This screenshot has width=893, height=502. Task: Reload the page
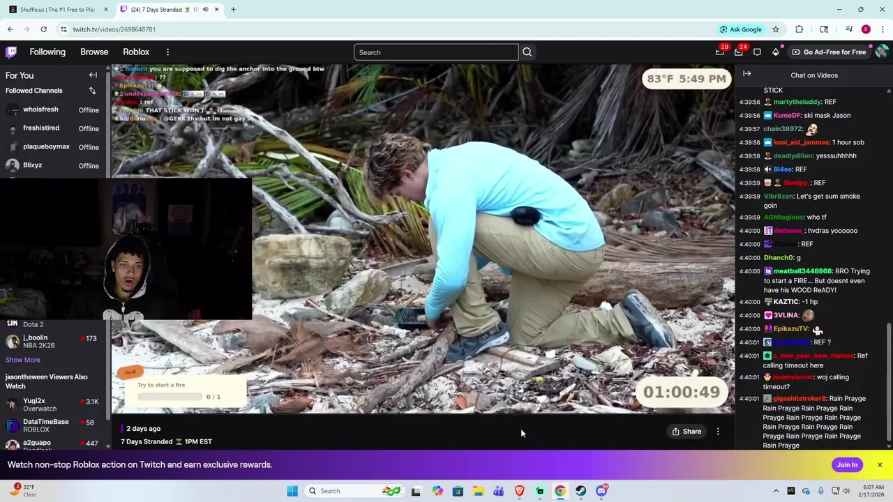(x=43, y=29)
